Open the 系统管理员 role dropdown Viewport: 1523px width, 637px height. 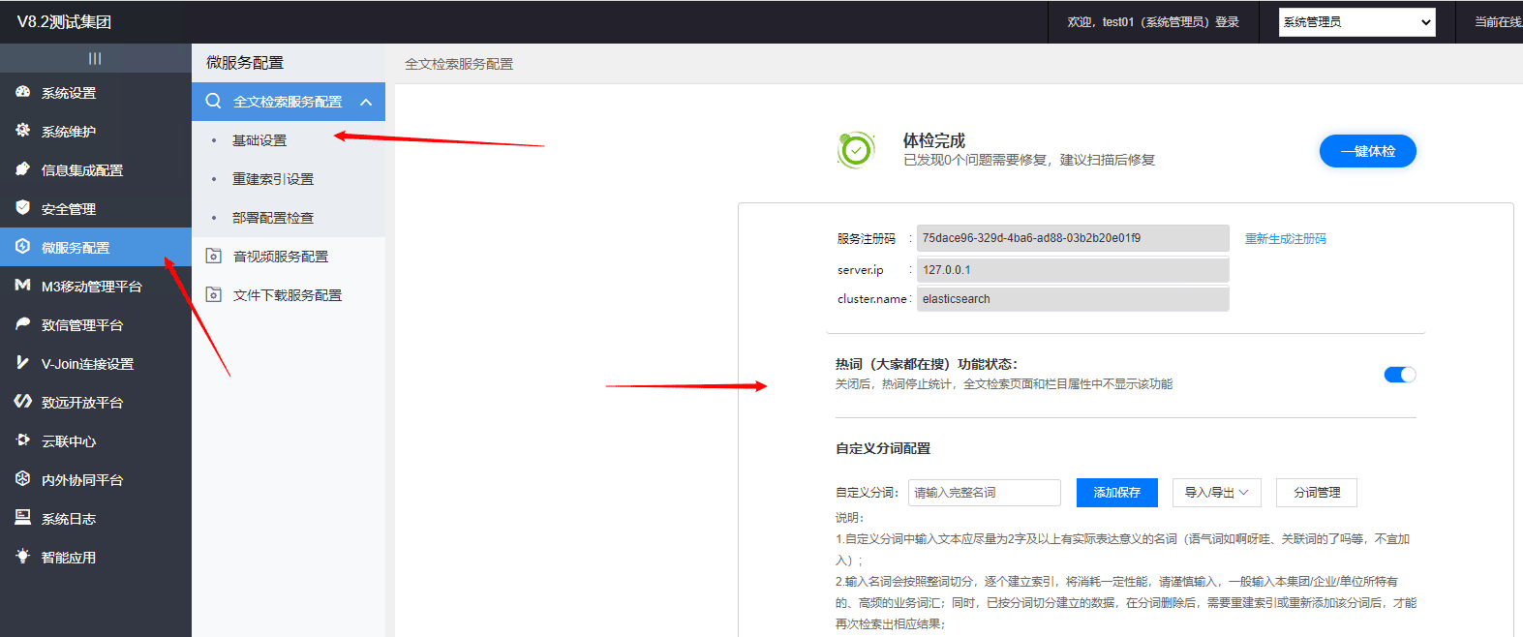[1356, 21]
